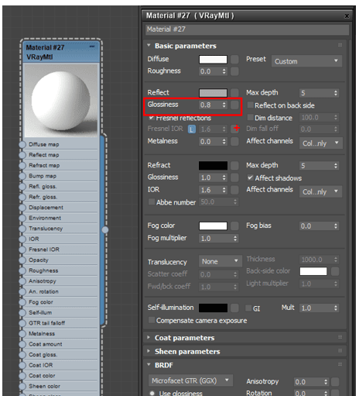
Task: Click the Coat parameters rollout grip icon
Action: (340, 337)
